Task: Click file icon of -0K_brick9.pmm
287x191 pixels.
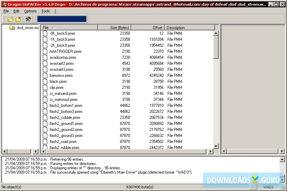Action: [45, 33]
